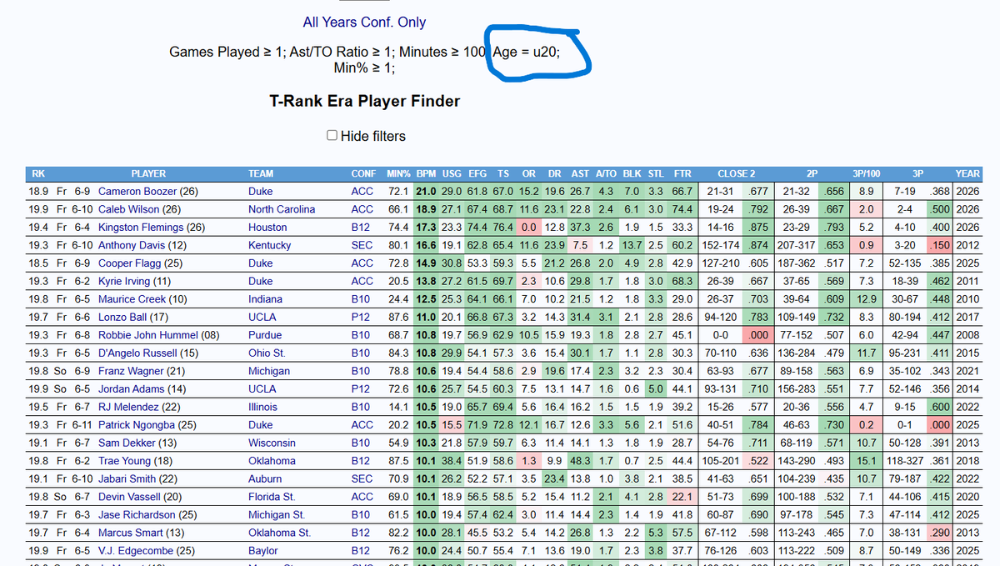
Task: Open North Carolina team link
Action: point(282,209)
